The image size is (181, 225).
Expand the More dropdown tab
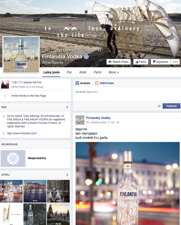pos(114,72)
